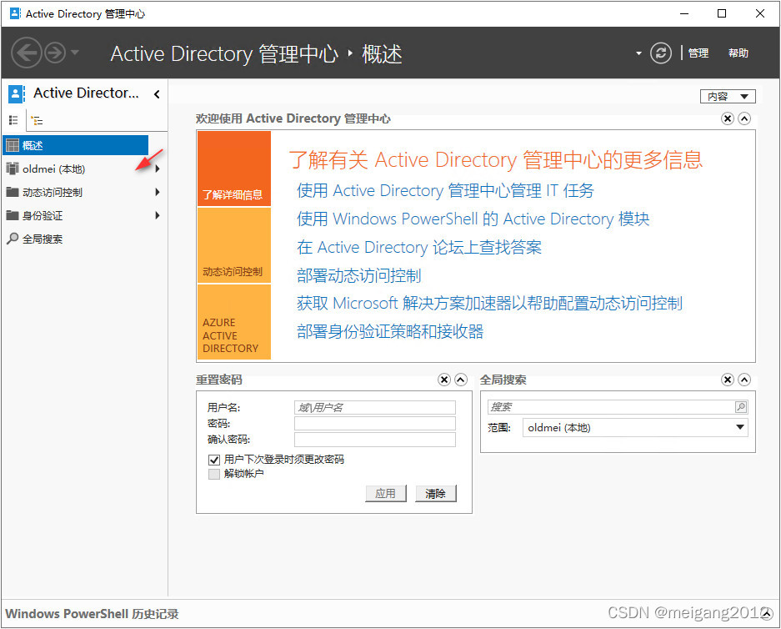This screenshot has height=629, width=781.
Task: Uncheck 用户下次登录时须更改密码
Action: [x=214, y=460]
